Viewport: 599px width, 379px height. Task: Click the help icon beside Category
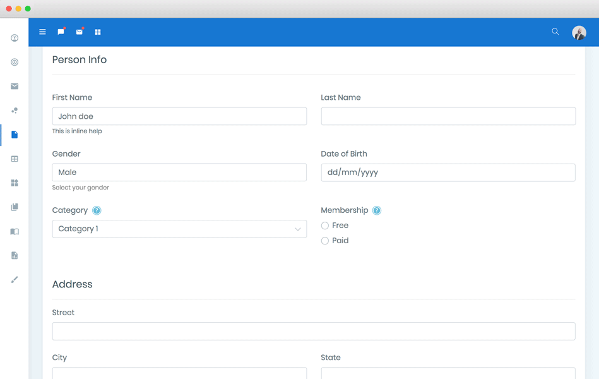click(x=97, y=210)
